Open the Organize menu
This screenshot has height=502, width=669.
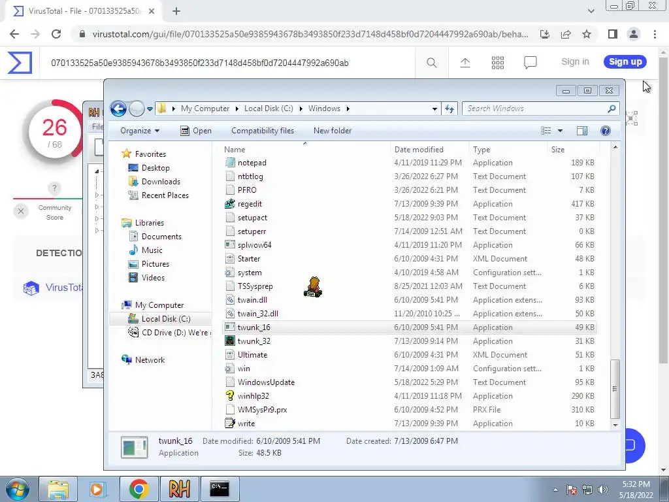click(x=140, y=131)
